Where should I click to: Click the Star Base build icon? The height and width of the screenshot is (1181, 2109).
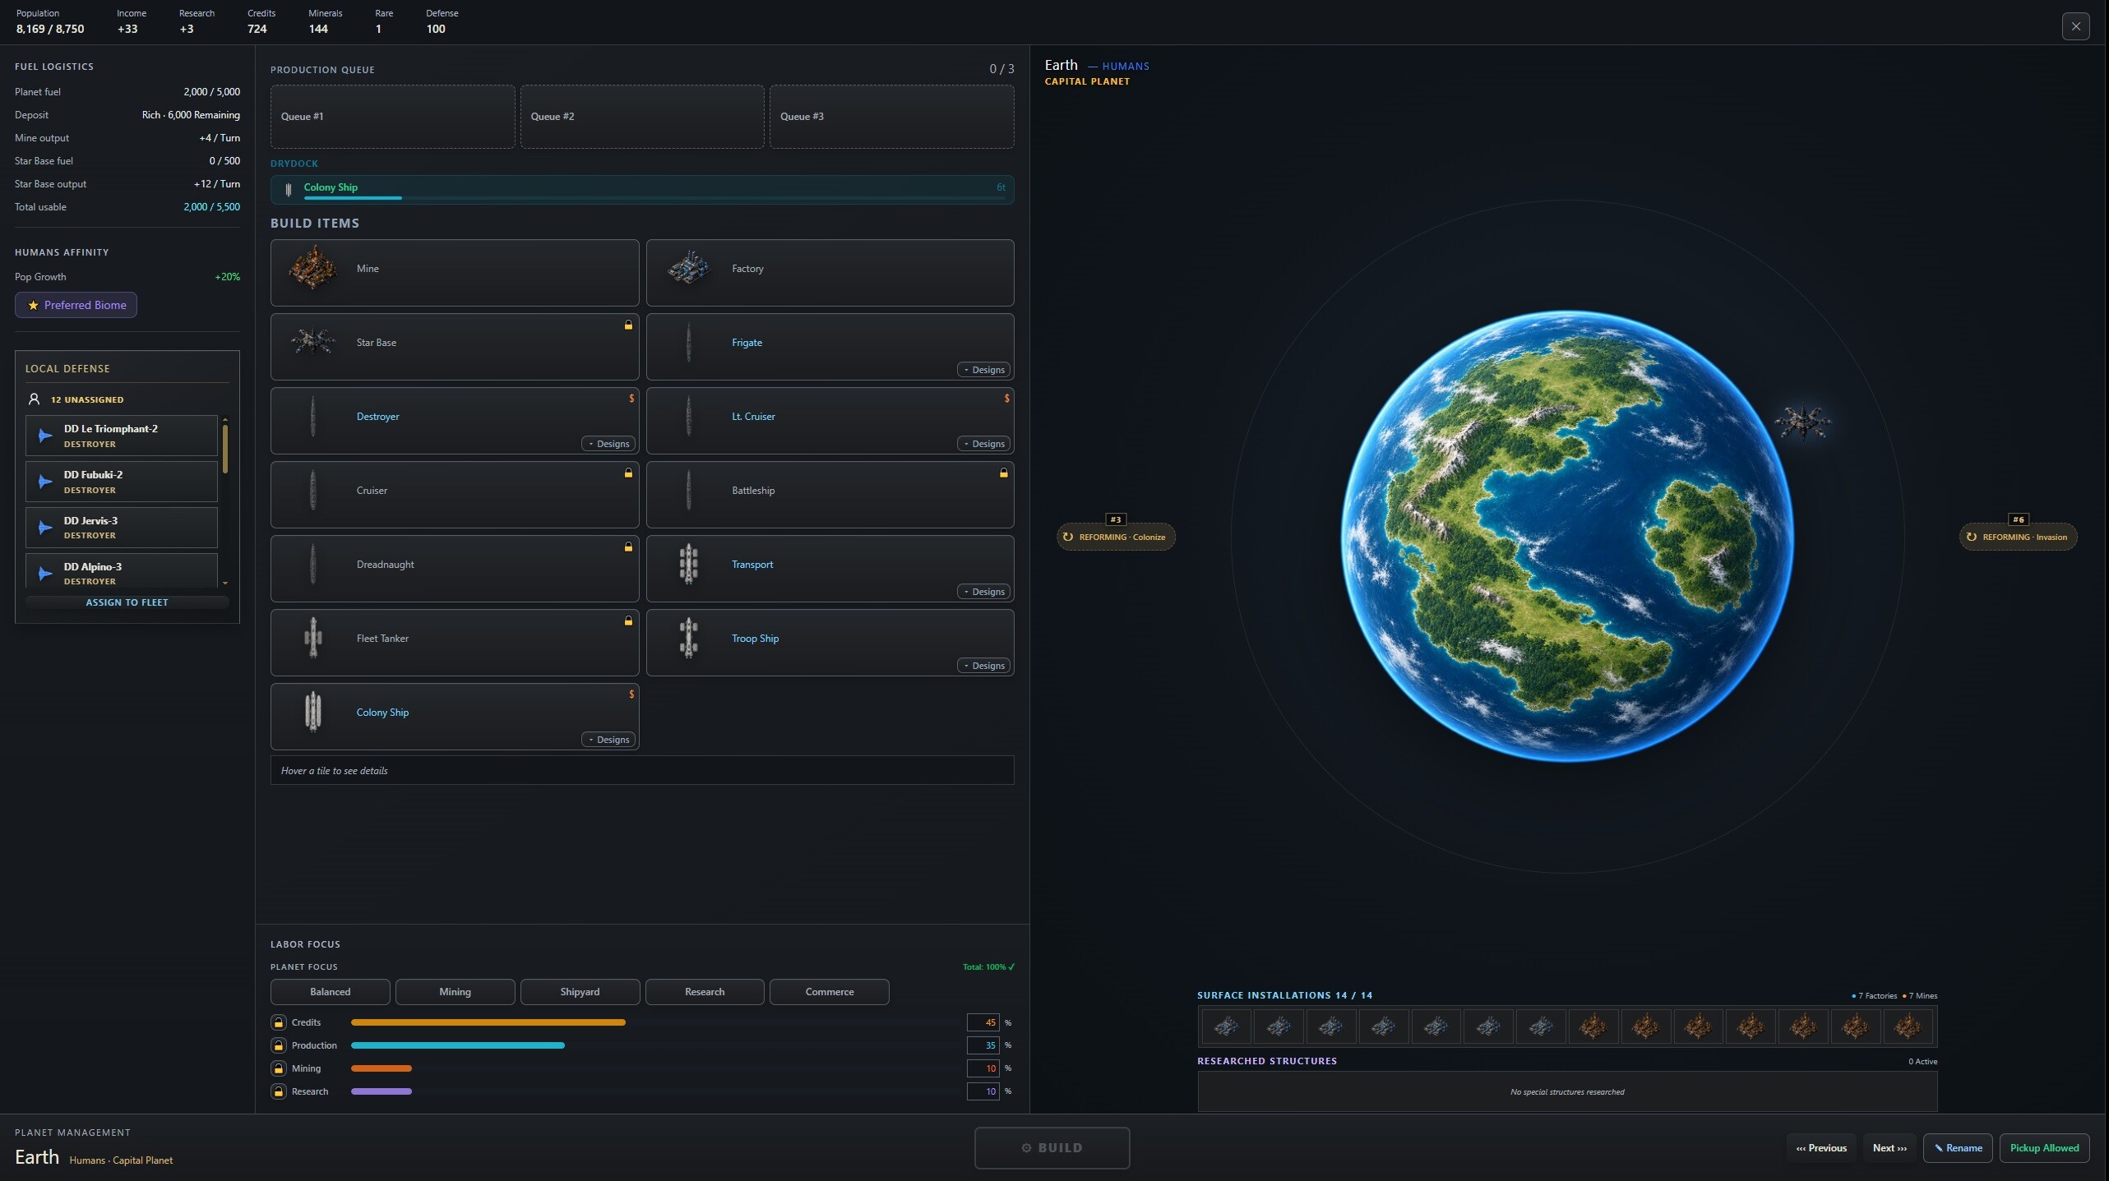coord(313,342)
